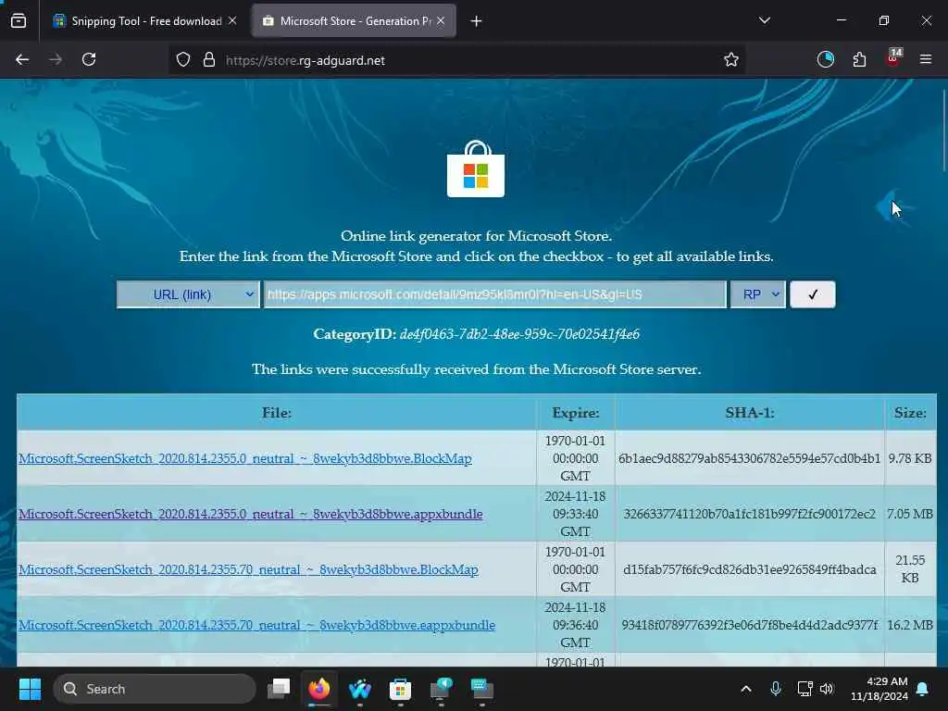Click SHA-1 hash starting with 32663377
The width and height of the screenshot is (948, 711).
click(x=749, y=514)
